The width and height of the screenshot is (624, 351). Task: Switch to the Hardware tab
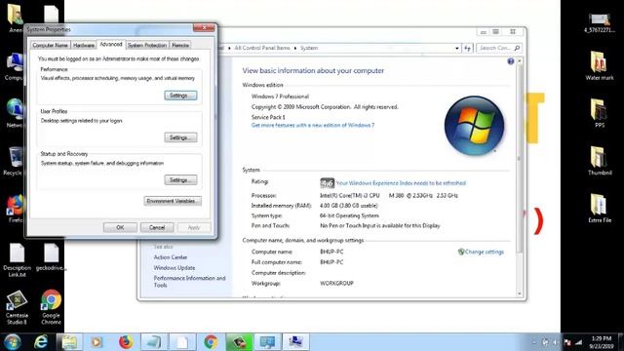coord(84,46)
